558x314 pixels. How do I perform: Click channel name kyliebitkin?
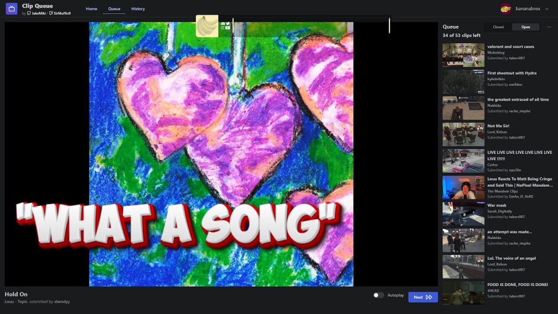tap(496, 79)
